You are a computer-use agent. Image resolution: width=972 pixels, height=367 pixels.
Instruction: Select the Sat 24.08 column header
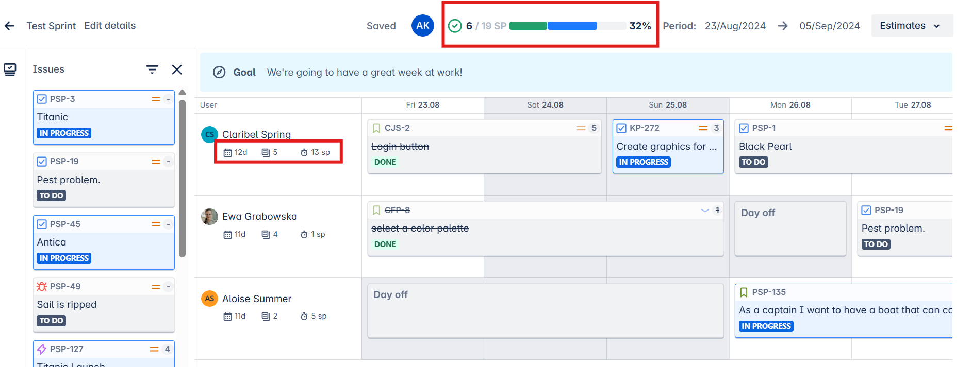pyautogui.click(x=545, y=105)
